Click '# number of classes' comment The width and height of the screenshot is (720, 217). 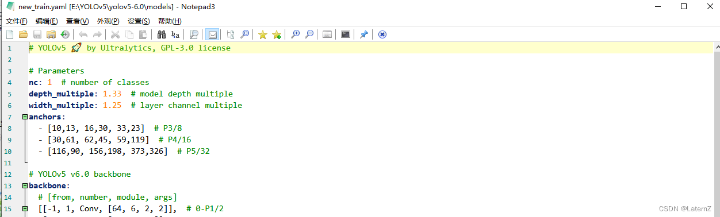click(105, 83)
